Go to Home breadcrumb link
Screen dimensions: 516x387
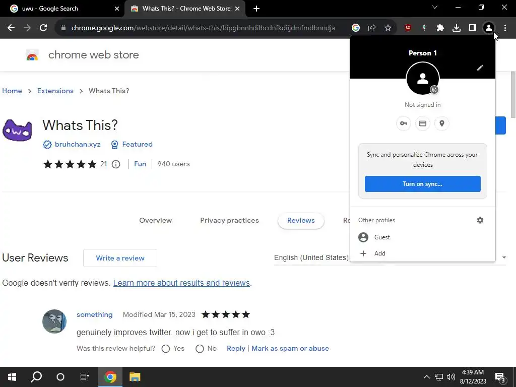click(12, 91)
